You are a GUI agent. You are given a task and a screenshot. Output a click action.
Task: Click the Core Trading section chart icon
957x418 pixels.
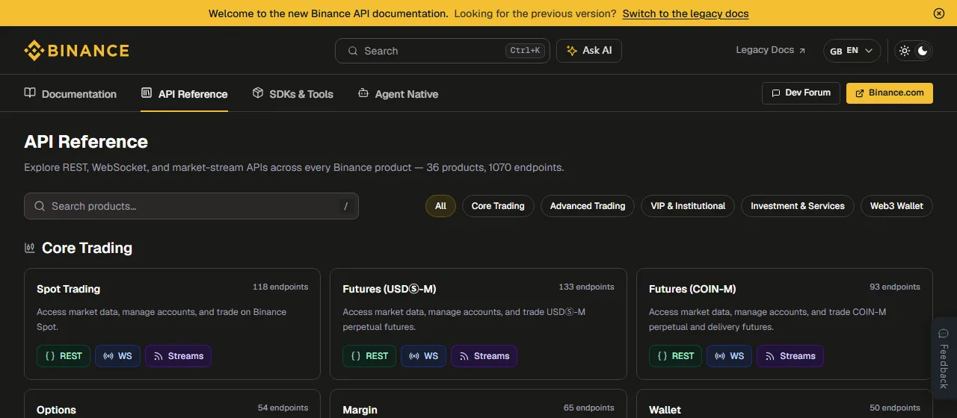[x=30, y=248]
